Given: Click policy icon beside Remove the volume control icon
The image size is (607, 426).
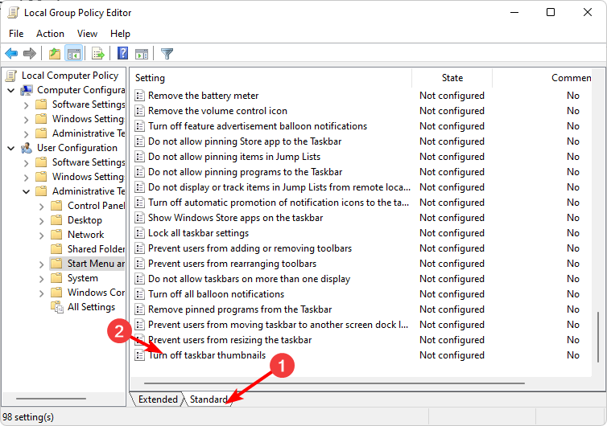Looking at the screenshot, I should [x=139, y=111].
